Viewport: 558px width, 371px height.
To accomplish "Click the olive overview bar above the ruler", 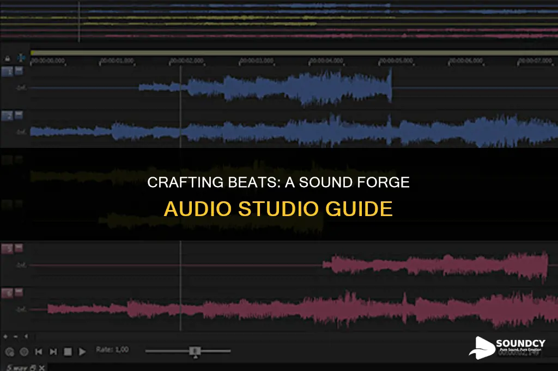I will click(294, 53).
